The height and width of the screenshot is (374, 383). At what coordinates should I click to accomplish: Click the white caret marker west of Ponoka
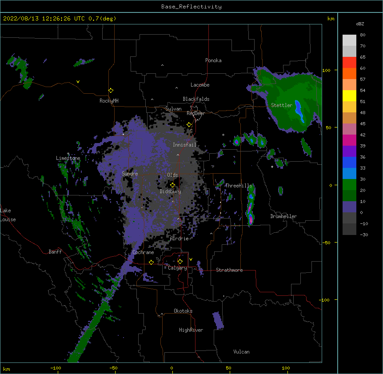tap(162, 65)
